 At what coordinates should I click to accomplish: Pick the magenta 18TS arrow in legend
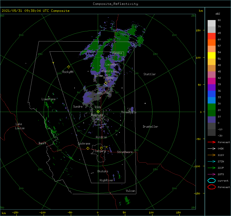[211, 174]
